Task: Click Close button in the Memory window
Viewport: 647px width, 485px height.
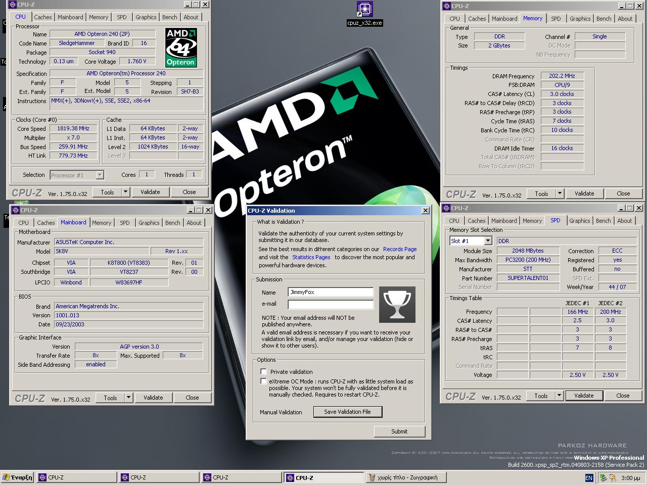Action: coord(623,193)
